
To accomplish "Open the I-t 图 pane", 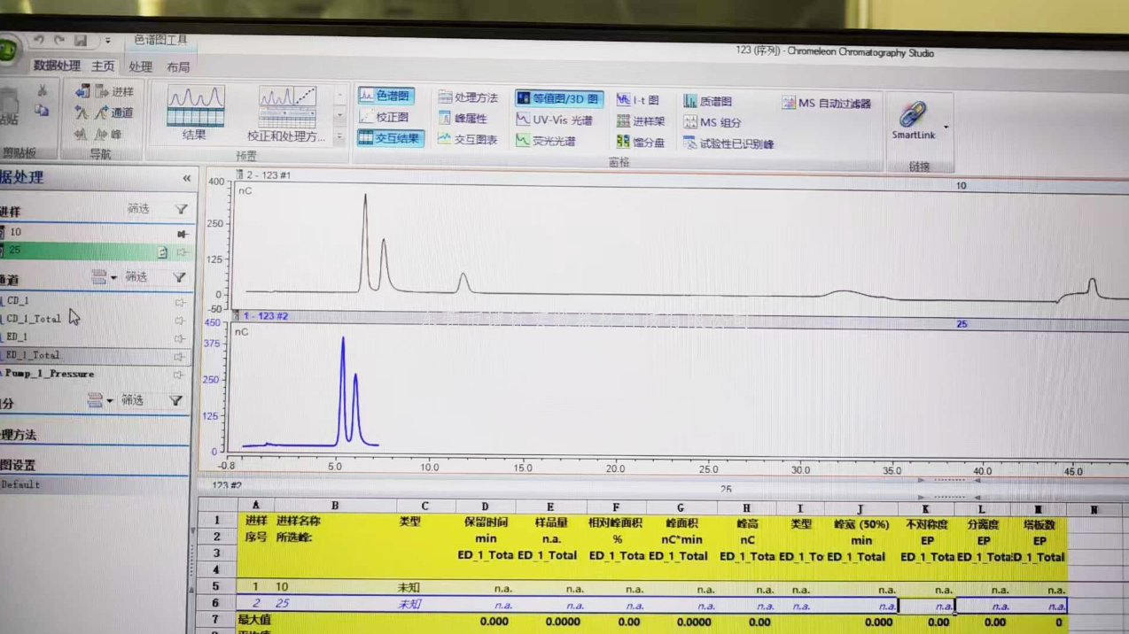I will [638, 100].
